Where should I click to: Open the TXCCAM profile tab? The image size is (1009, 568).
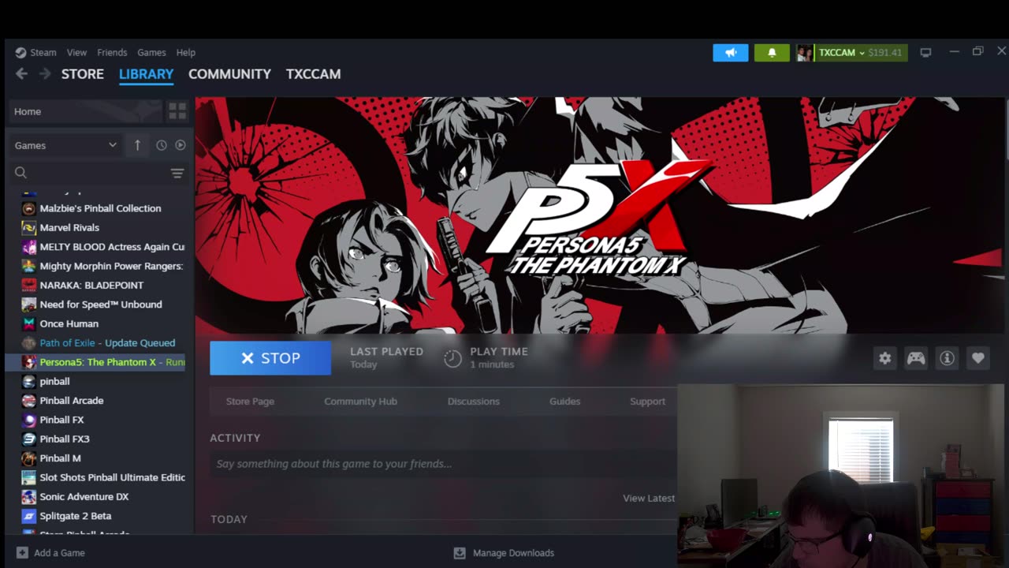313,74
